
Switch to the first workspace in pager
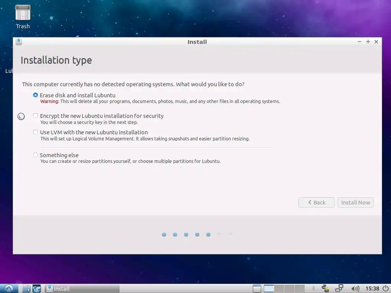coord(269,288)
